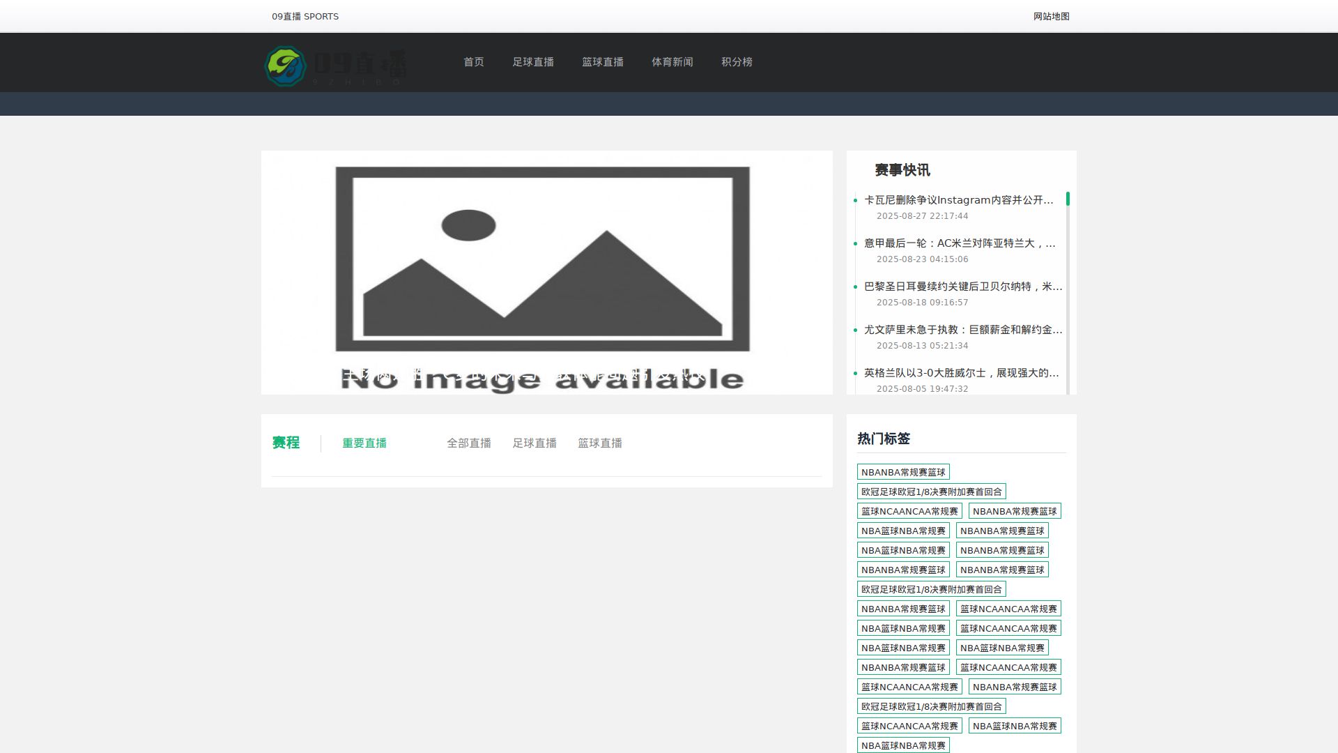
Task: Open the 篮球直播 navigation menu
Action: pyautogui.click(x=602, y=62)
